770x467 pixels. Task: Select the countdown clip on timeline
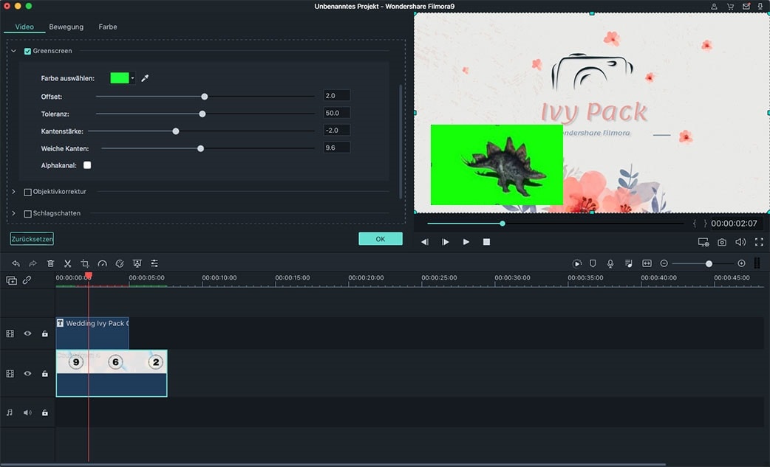112,373
